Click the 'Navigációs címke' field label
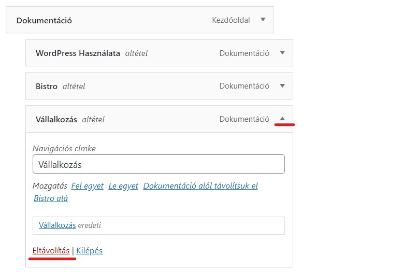 64,148
